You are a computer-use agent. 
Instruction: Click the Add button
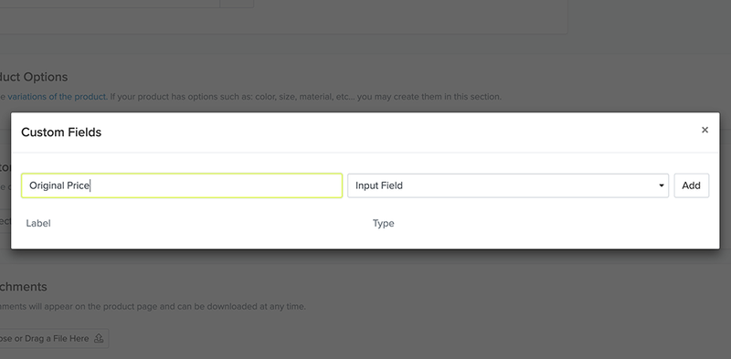[x=691, y=185]
